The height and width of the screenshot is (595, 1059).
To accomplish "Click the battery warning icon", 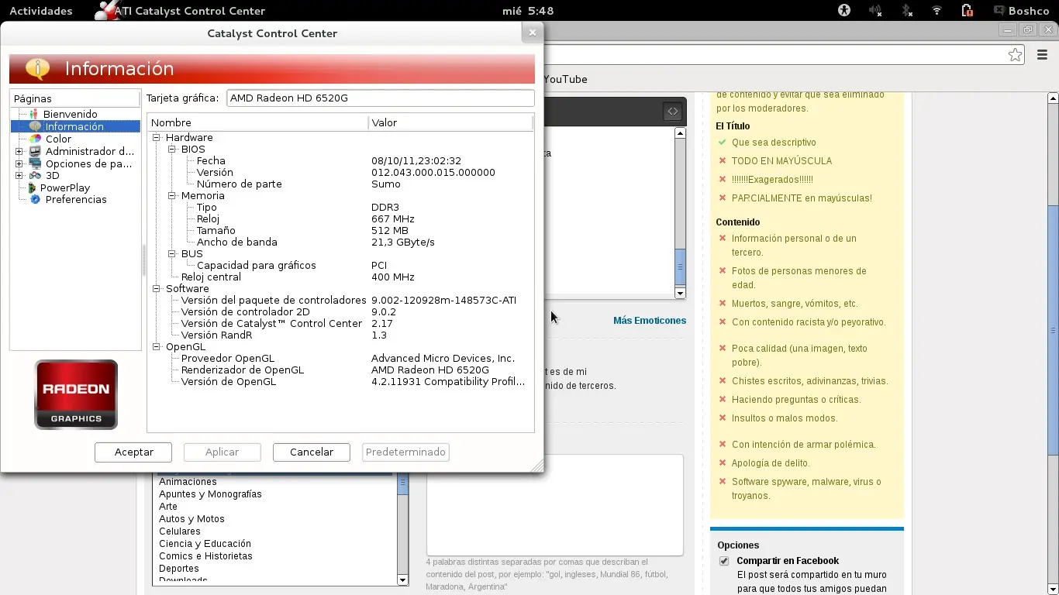I will tap(967, 11).
